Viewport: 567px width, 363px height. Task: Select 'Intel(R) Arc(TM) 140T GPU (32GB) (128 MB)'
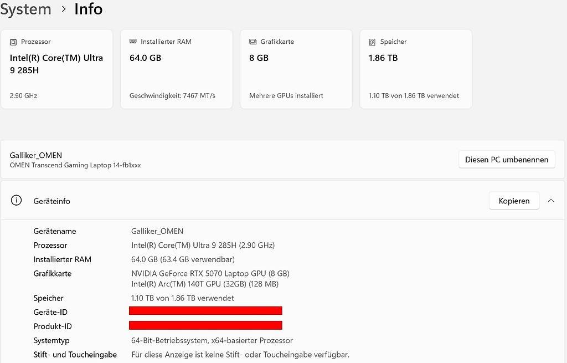205,284
